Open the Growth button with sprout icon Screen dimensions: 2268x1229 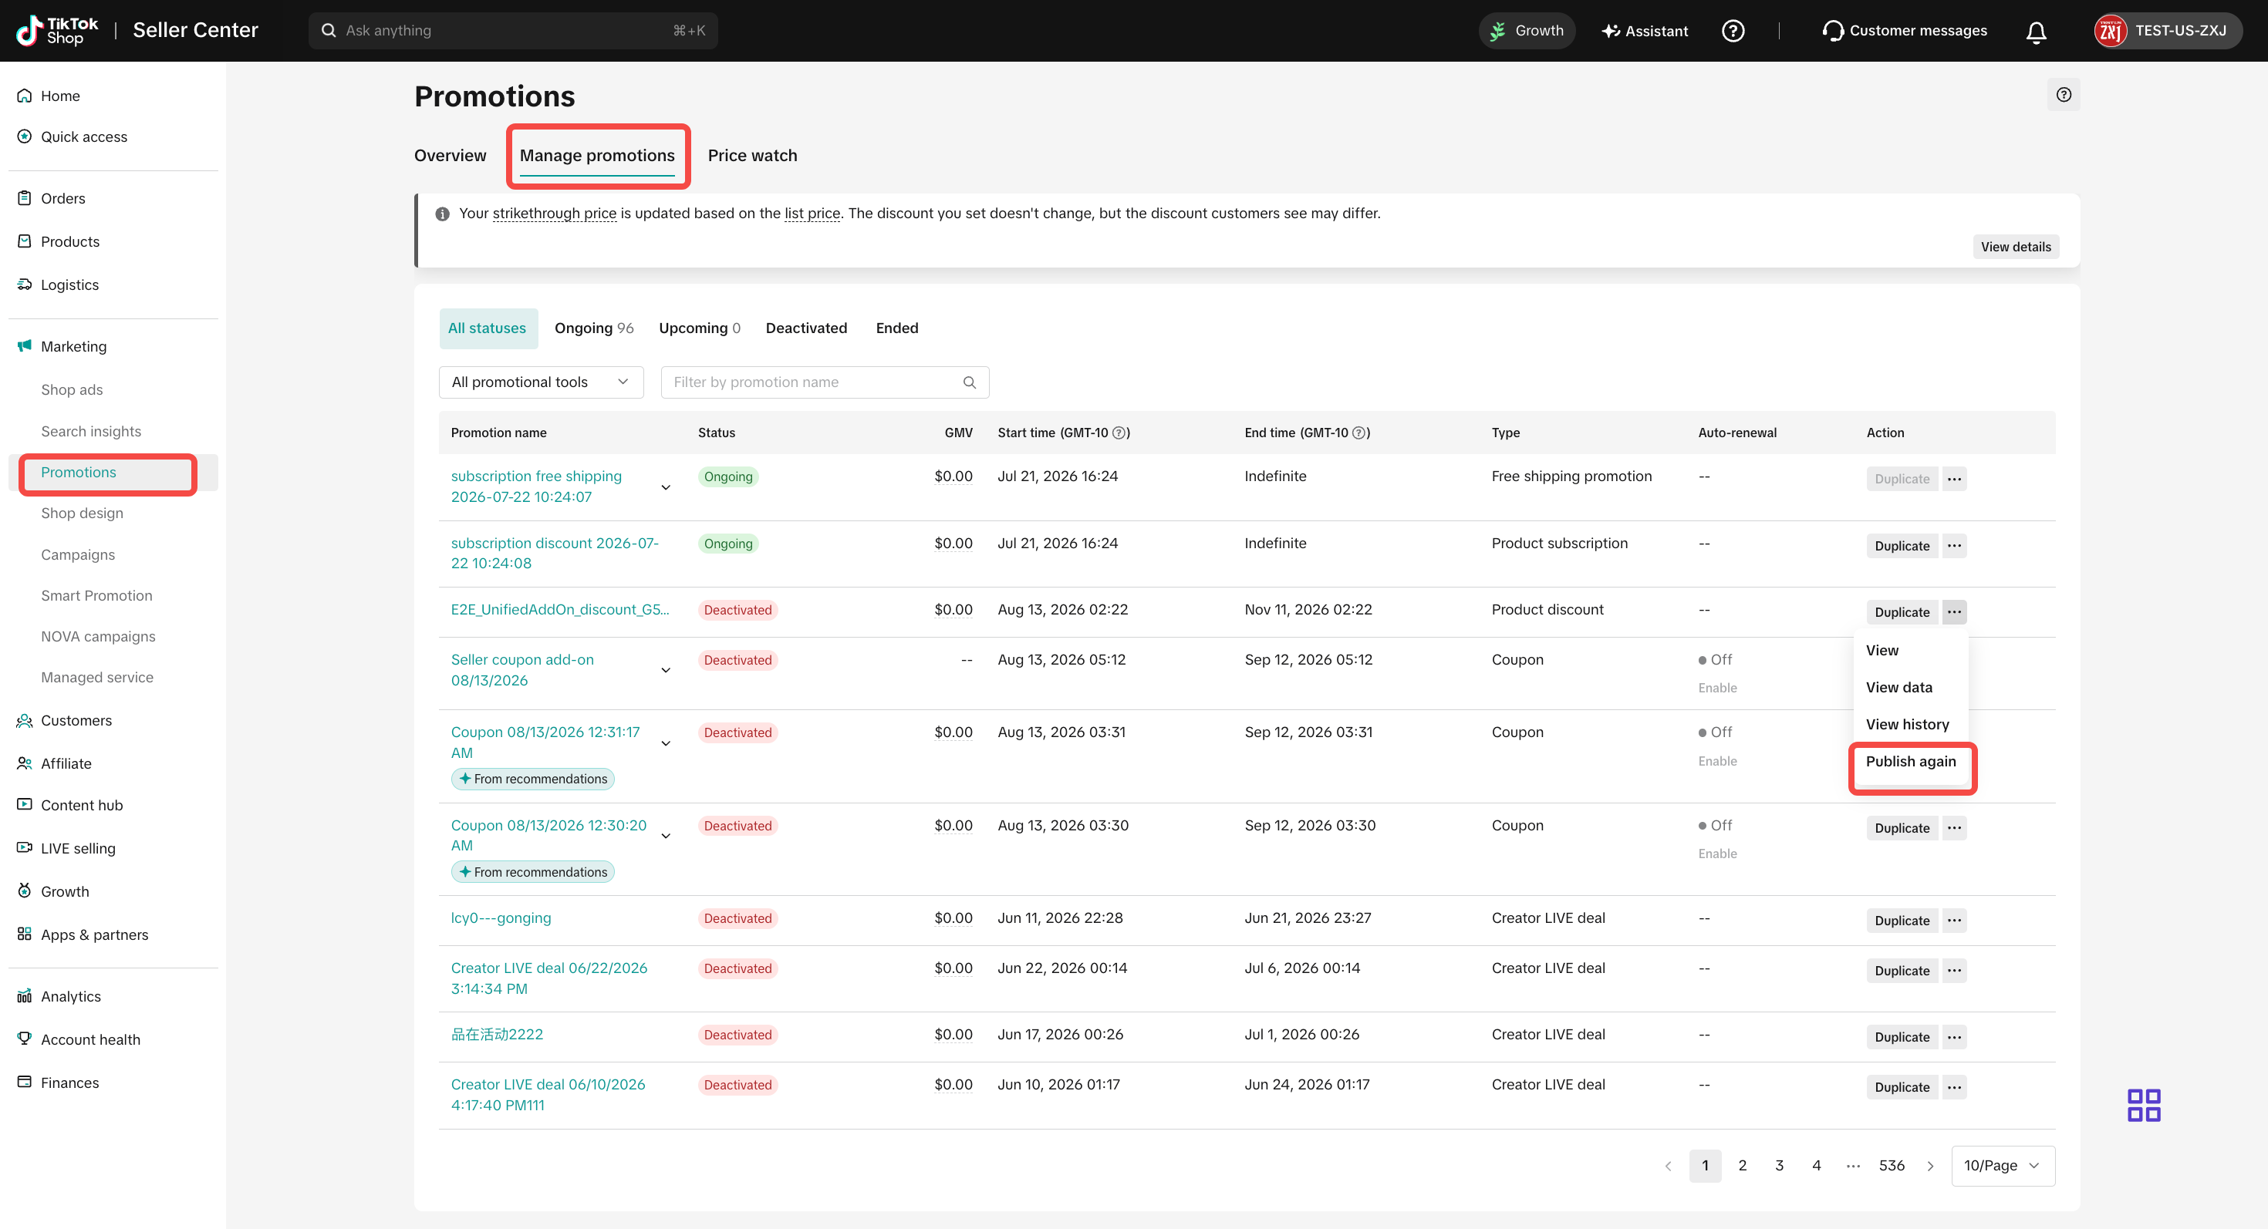1527,31
